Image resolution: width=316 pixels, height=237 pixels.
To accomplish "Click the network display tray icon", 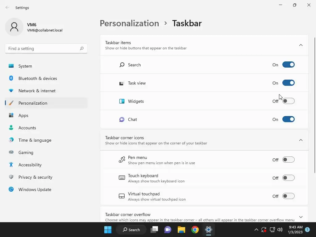I will point(272,230).
